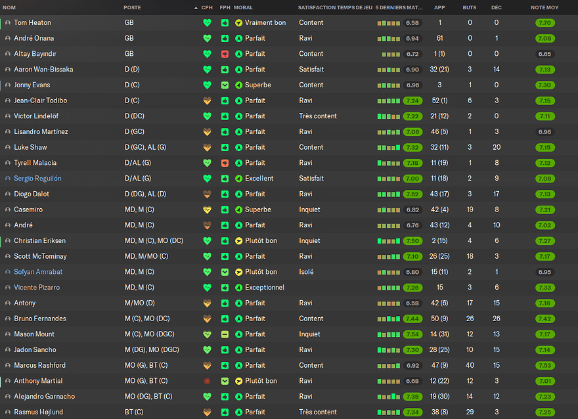Image resolution: width=578 pixels, height=419 pixels.
Task: Sort by the MORAL column header
Action: 243,7
